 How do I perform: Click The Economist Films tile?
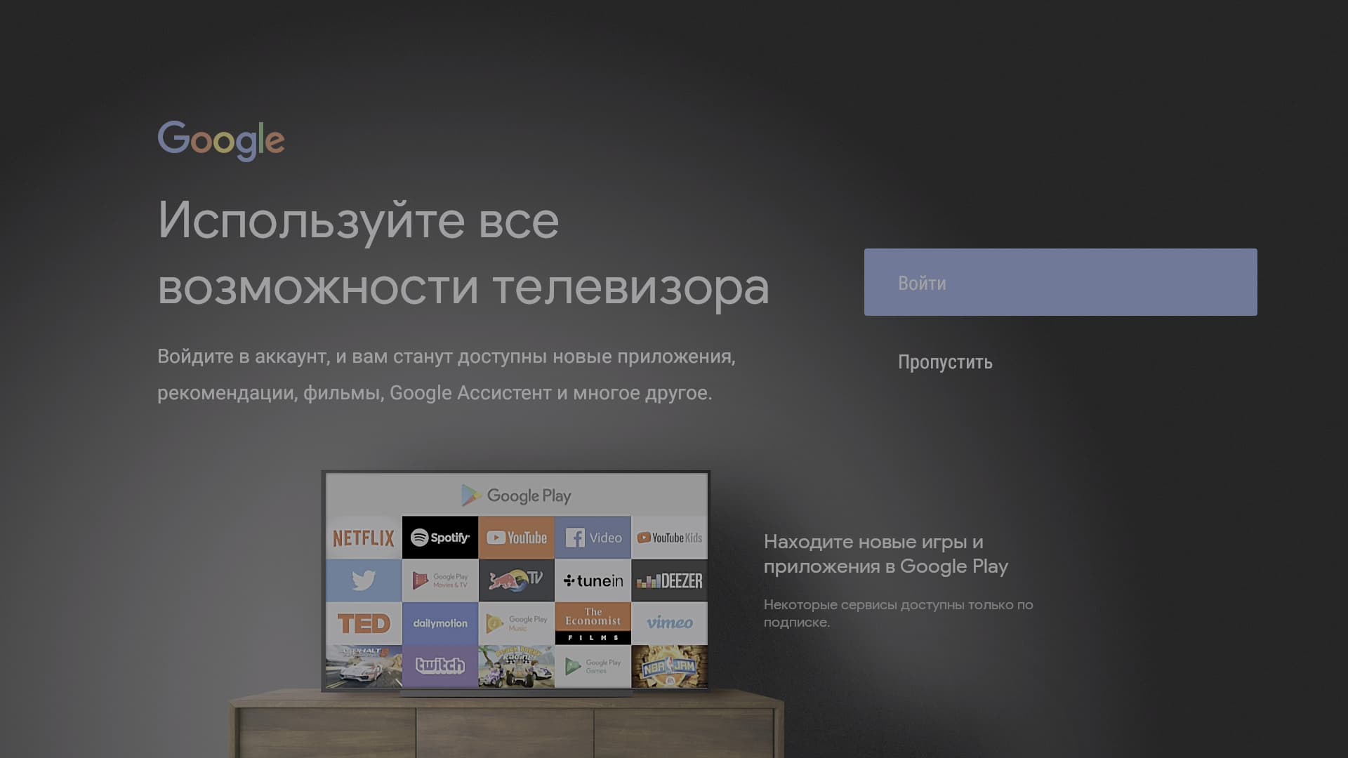[x=593, y=623]
